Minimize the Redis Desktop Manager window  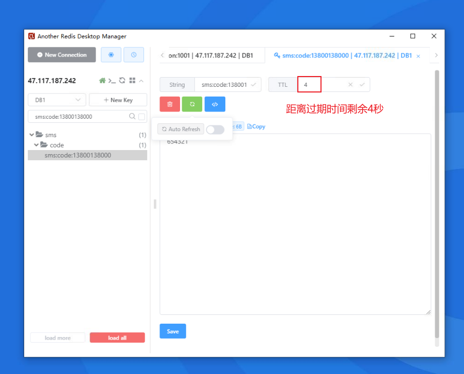(392, 36)
